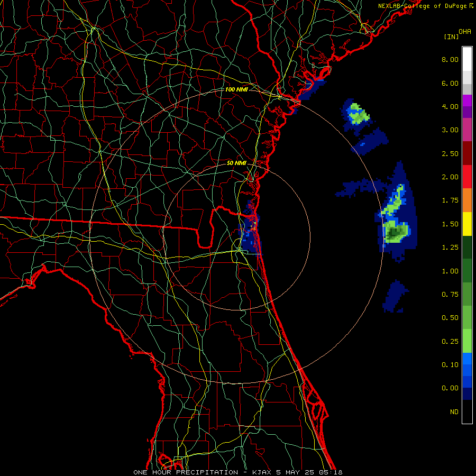Select the 8.00 legend value

[x=450, y=59]
